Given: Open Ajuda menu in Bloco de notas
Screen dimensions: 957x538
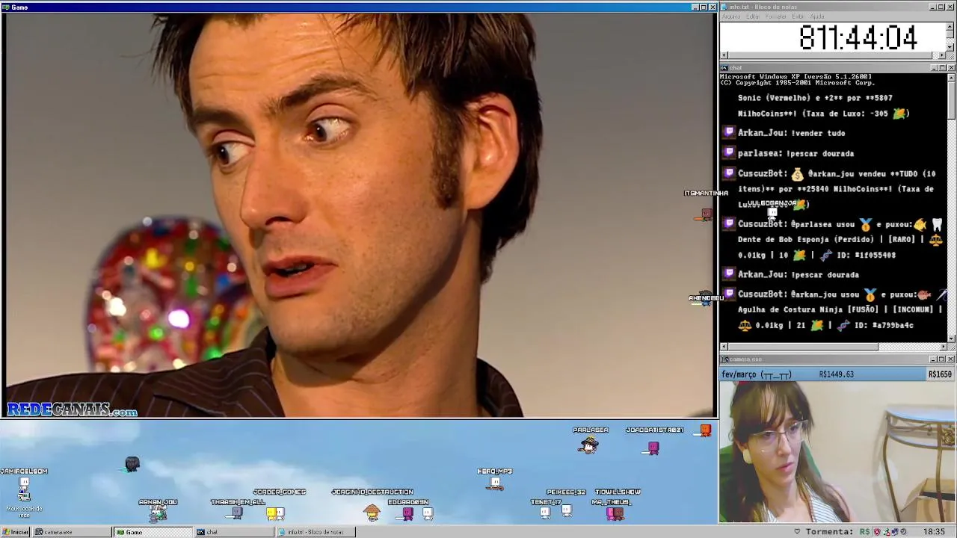Looking at the screenshot, I should tap(817, 16).
